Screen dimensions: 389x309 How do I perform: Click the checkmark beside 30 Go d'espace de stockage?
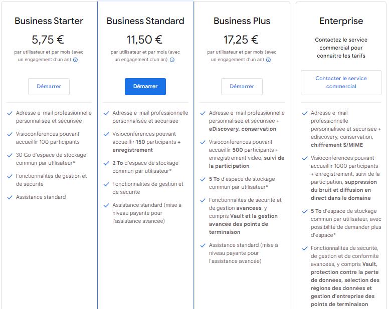point(10,155)
